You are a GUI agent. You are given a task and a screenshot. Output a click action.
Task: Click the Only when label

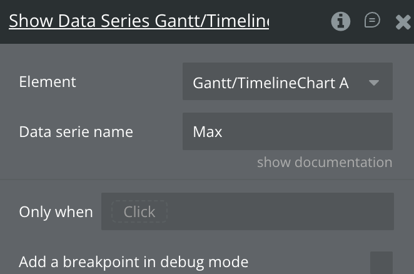coord(56,211)
